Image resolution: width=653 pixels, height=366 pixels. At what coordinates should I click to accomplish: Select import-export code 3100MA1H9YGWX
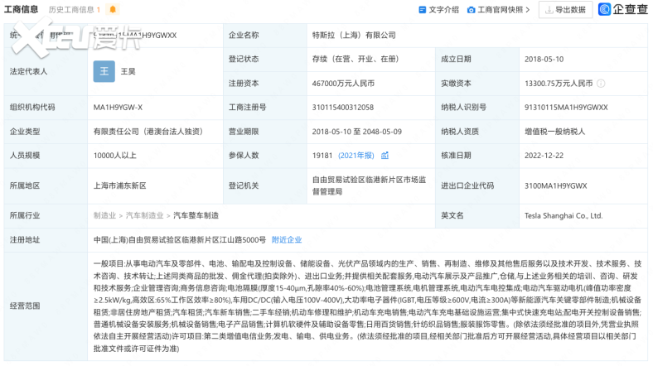tap(555, 186)
